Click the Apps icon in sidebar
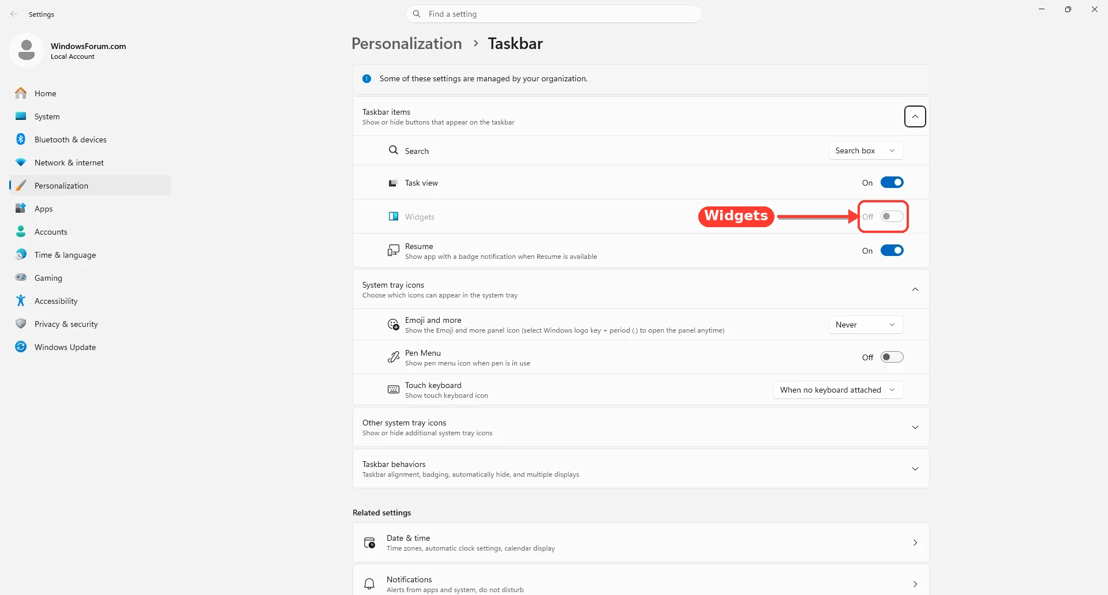Image resolution: width=1108 pixels, height=595 pixels. 21,208
